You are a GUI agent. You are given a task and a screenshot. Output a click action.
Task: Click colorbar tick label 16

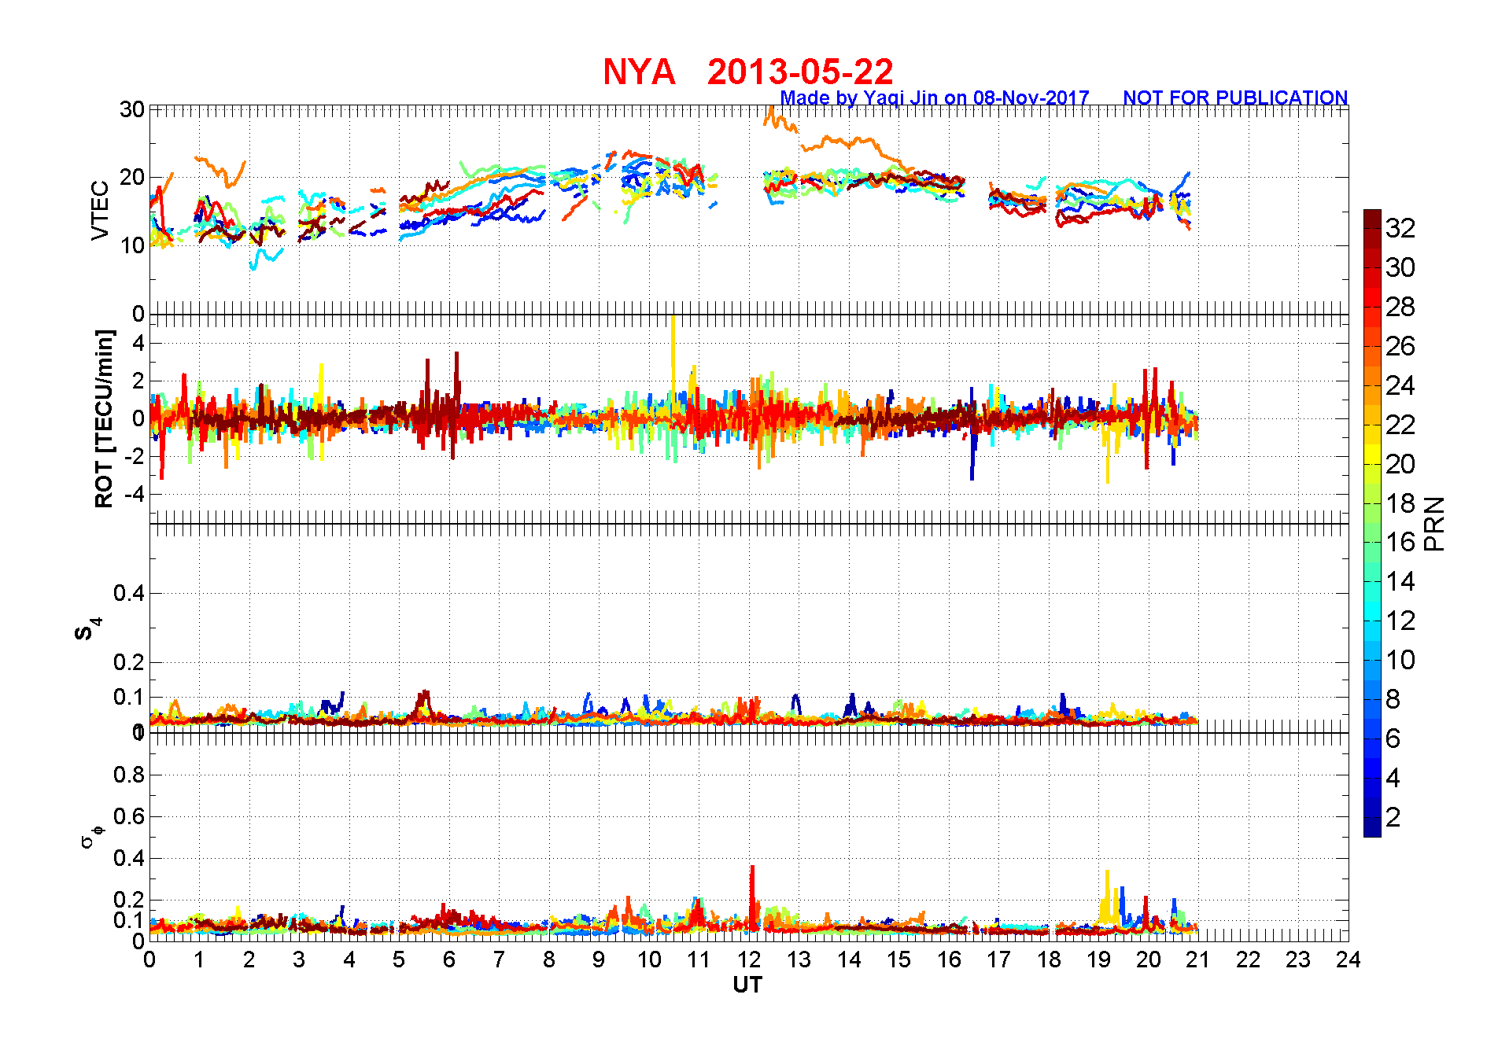click(1400, 542)
